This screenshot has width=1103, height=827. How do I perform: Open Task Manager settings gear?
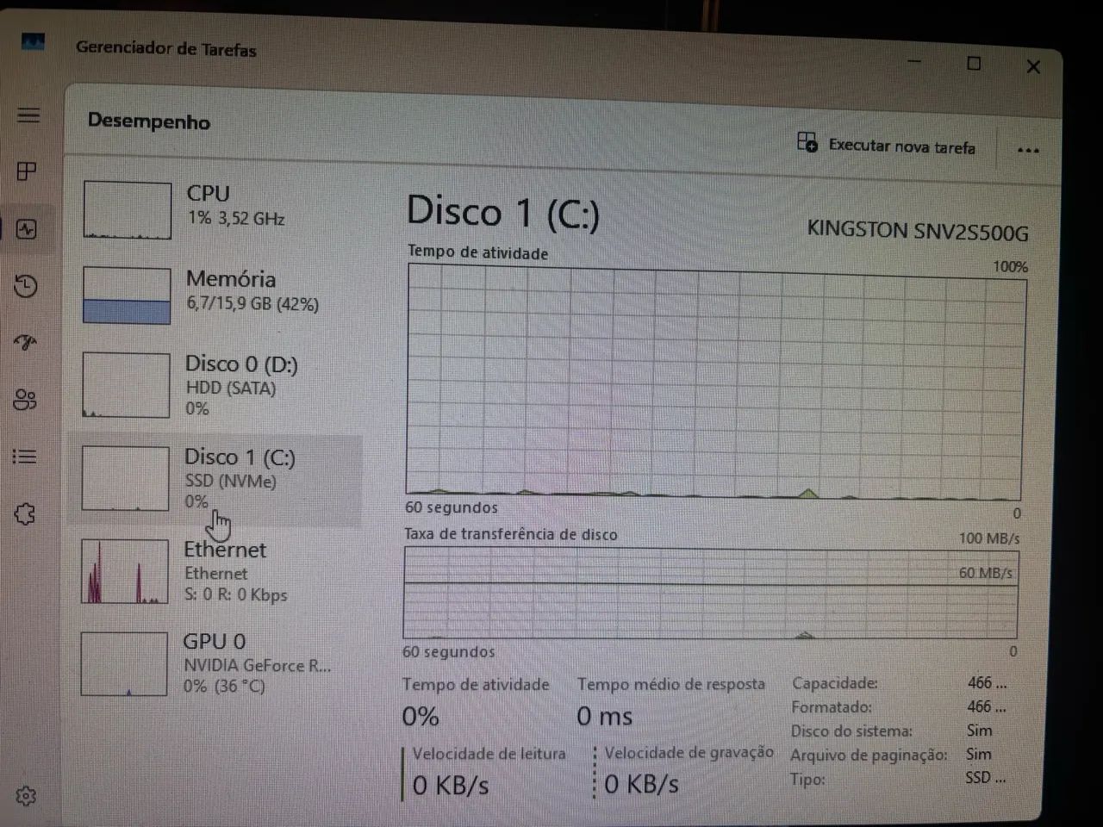[x=26, y=795]
